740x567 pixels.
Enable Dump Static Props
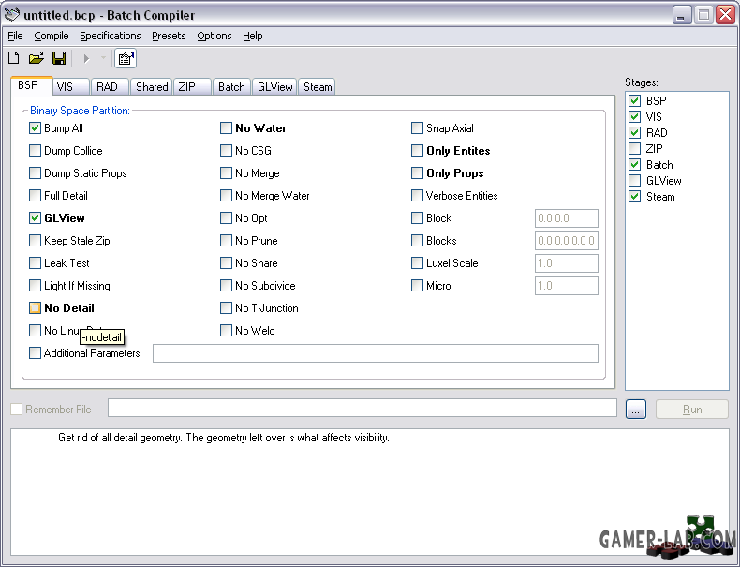(35, 173)
